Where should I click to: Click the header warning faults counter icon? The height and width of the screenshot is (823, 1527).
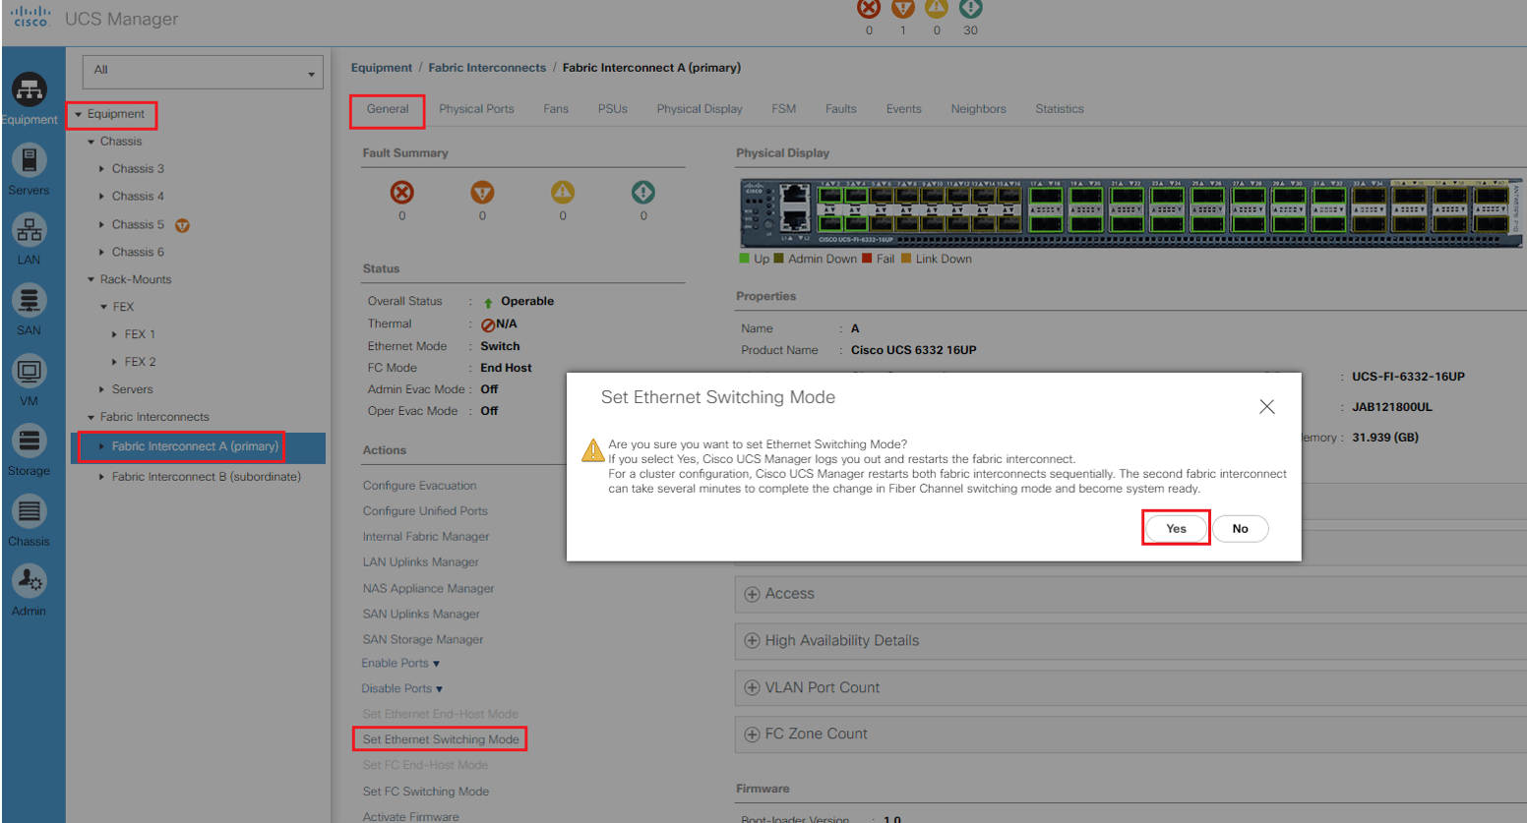pos(971,9)
